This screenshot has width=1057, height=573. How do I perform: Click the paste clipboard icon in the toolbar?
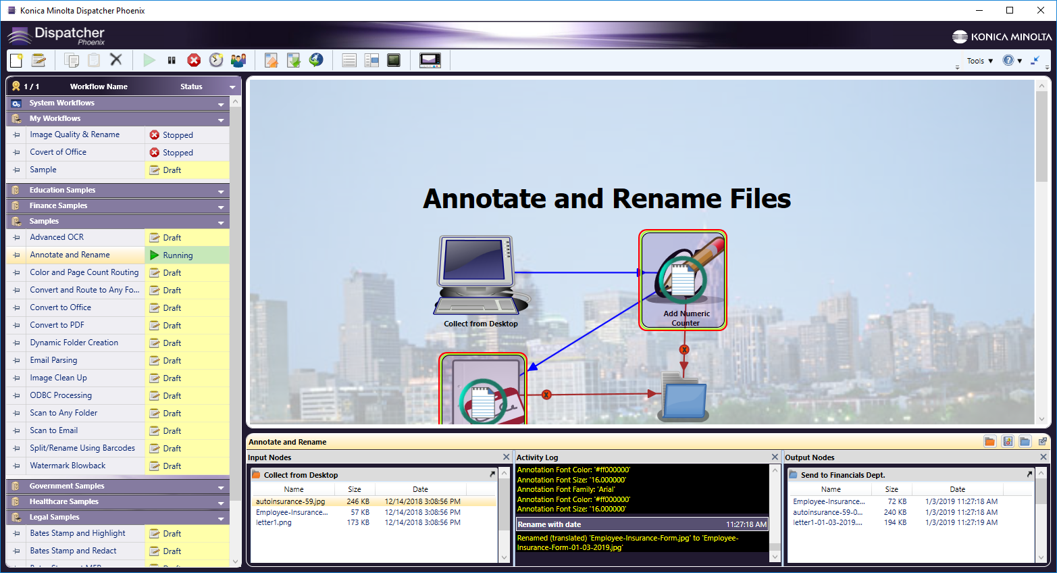pos(94,60)
